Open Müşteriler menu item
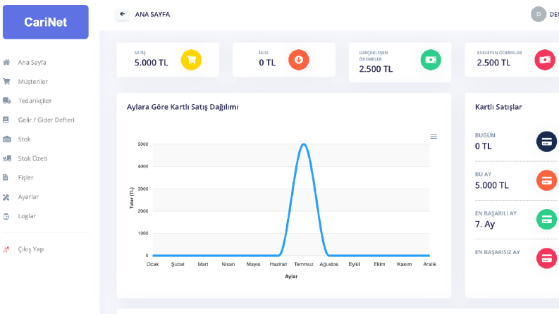Image resolution: width=559 pixels, height=314 pixels. tap(33, 82)
